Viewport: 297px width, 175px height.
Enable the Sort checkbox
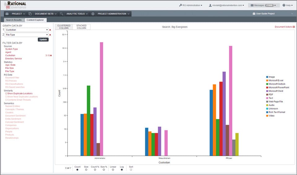click(x=131, y=170)
